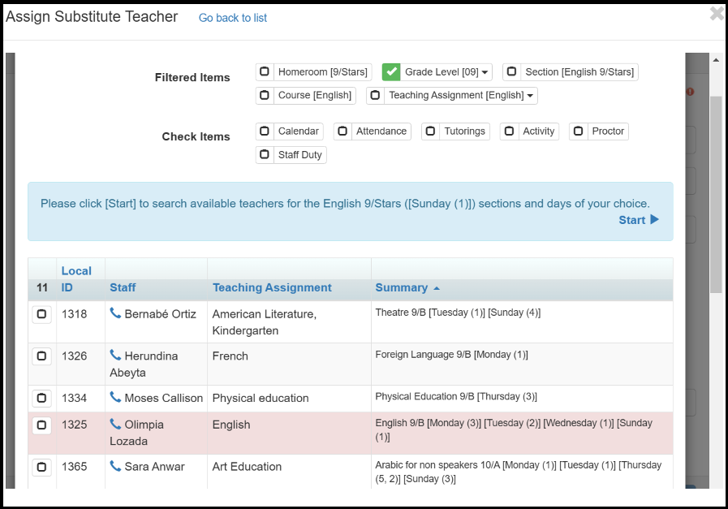728x509 pixels.
Task: Select the row checkbox for staff 1318
Action: tap(41, 314)
